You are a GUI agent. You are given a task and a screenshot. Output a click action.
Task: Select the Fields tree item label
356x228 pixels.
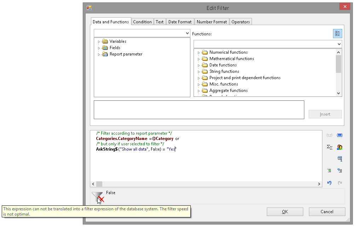point(115,48)
